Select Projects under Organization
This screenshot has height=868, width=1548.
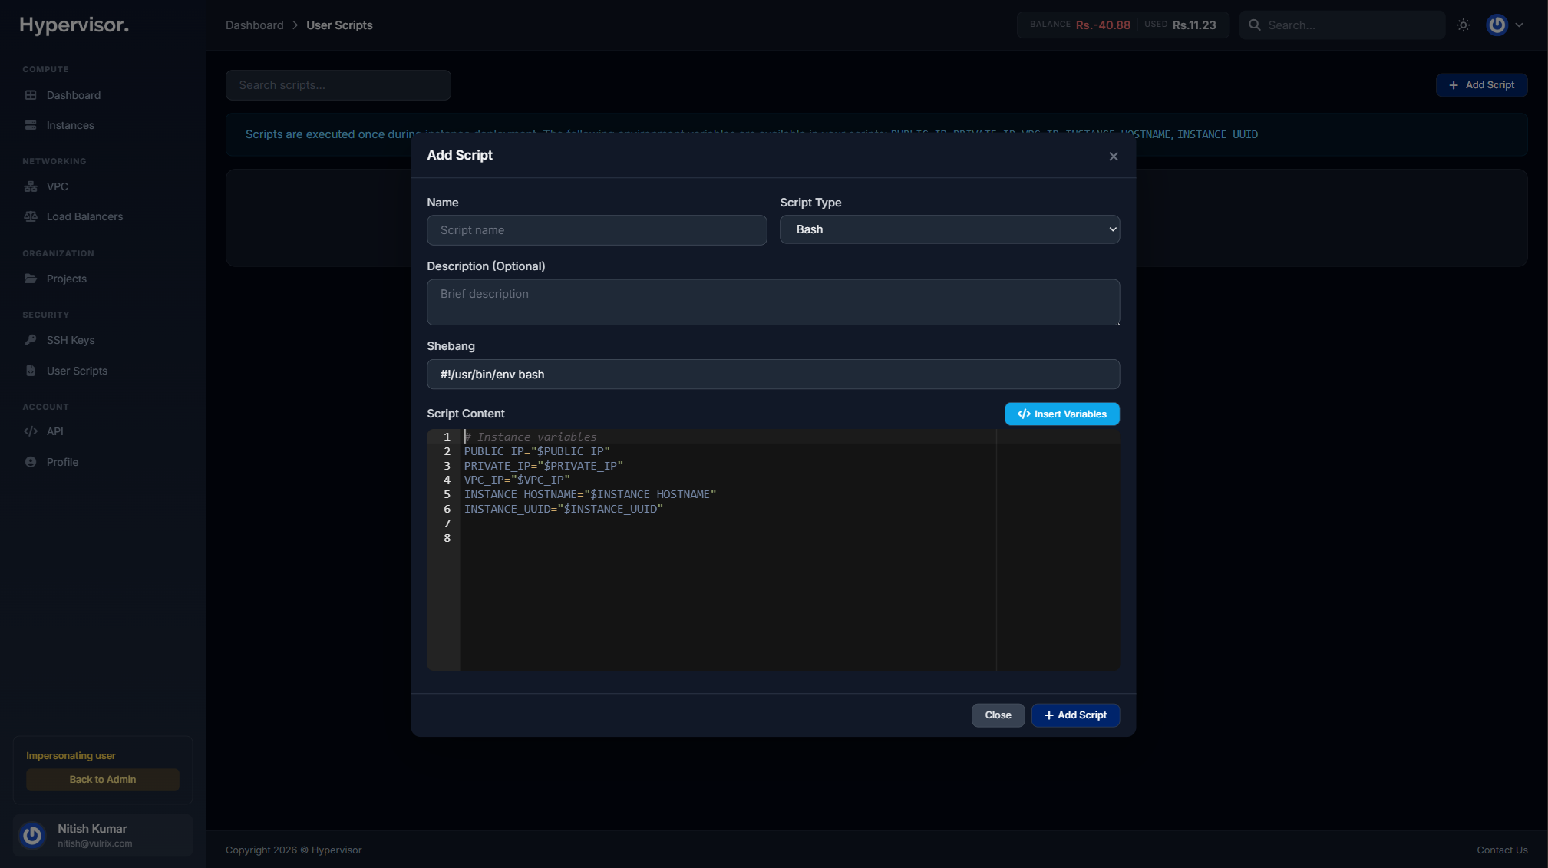(66, 279)
